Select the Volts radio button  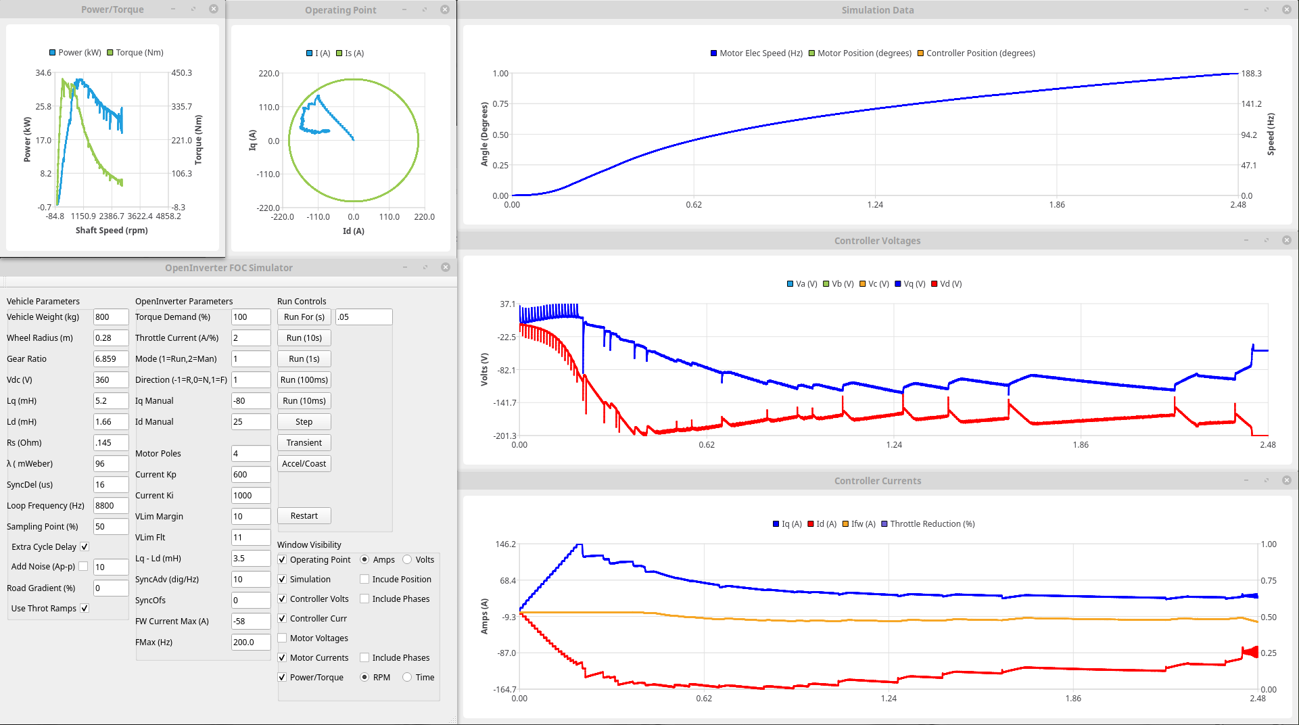(407, 559)
